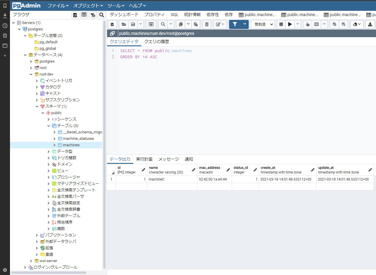The image size is (376, 275).
Task: Click the save data changes icon
Action: pos(151,24)
